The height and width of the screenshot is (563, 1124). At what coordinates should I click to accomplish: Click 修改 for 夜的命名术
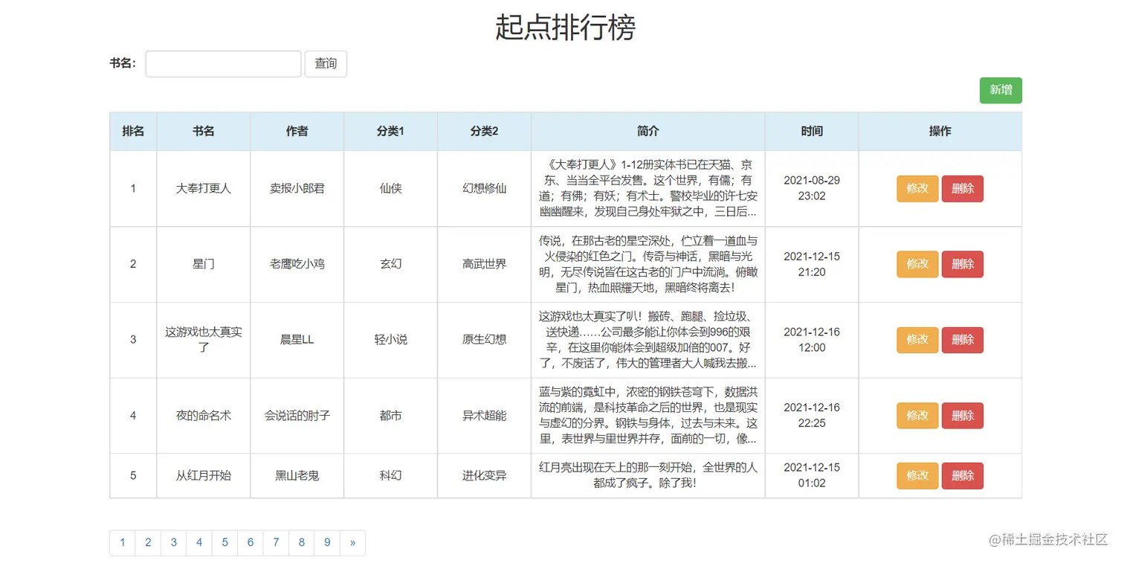tap(917, 416)
